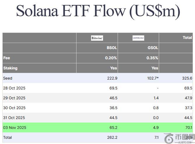Click the Grayscale logo in header

pyautogui.click(x=138, y=38)
